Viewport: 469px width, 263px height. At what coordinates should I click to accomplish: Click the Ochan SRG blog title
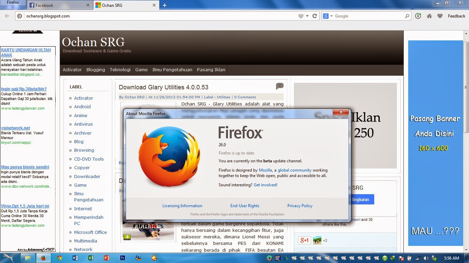[x=93, y=42]
